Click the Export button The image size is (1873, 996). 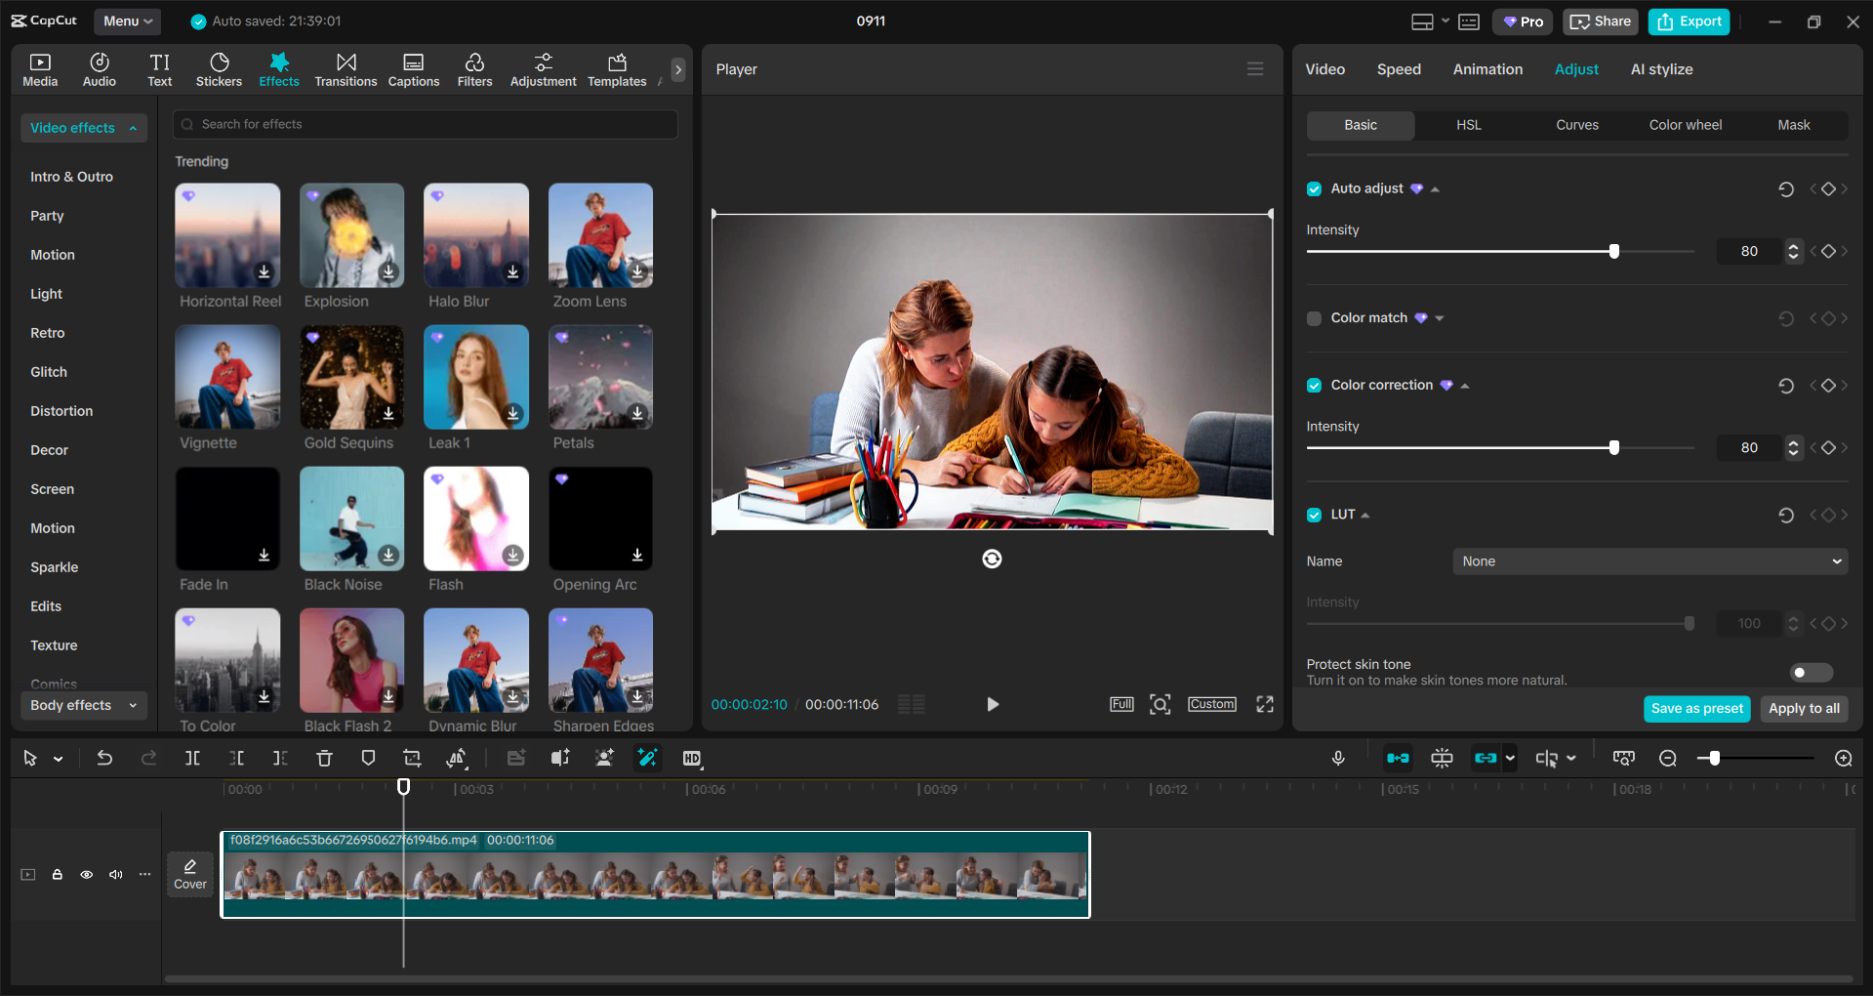pos(1688,21)
